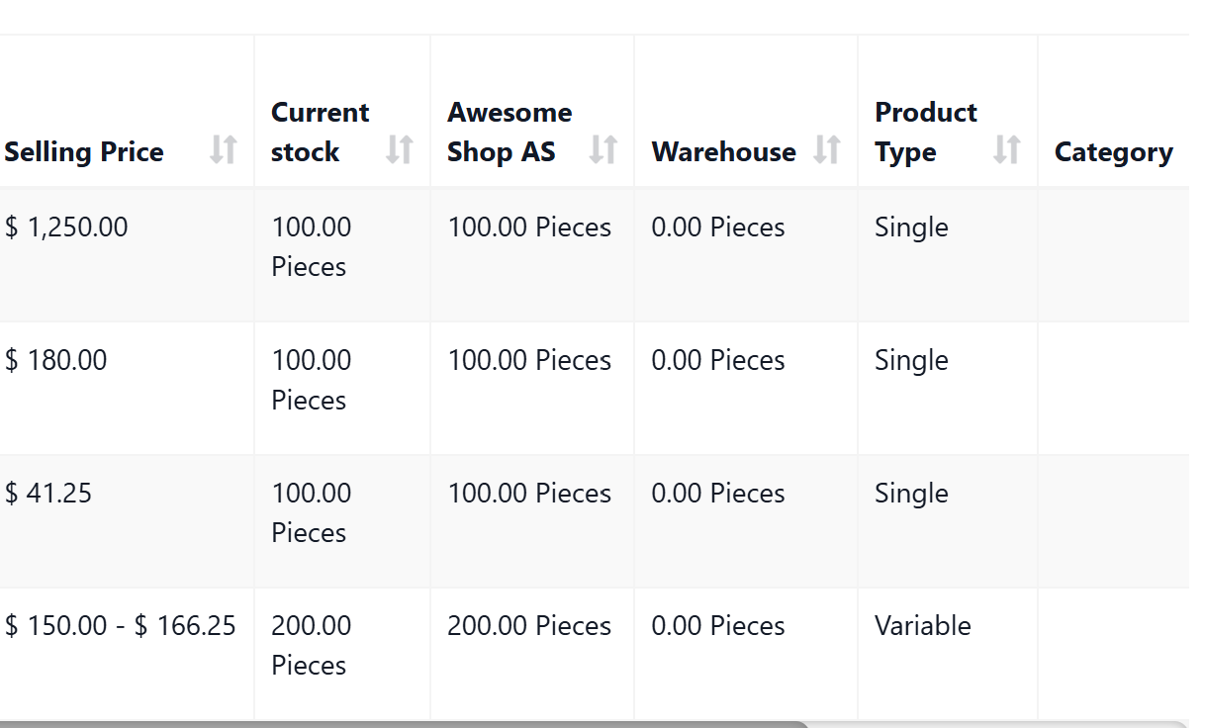Select the Category column header
Image resolution: width=1205 pixels, height=728 pixels.
tap(1114, 151)
